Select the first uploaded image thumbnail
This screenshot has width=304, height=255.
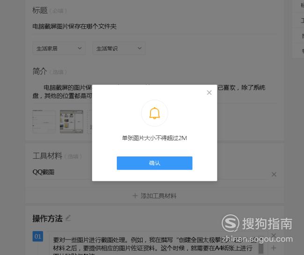(x=44, y=121)
